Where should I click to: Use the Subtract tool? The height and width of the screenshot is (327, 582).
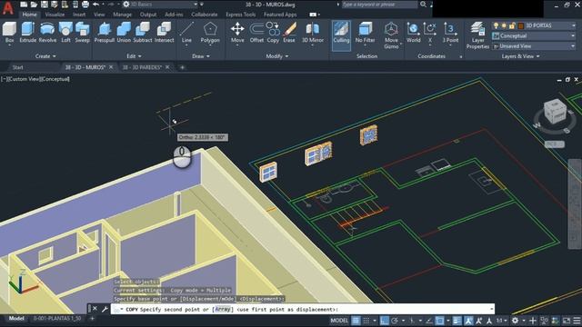(x=143, y=33)
